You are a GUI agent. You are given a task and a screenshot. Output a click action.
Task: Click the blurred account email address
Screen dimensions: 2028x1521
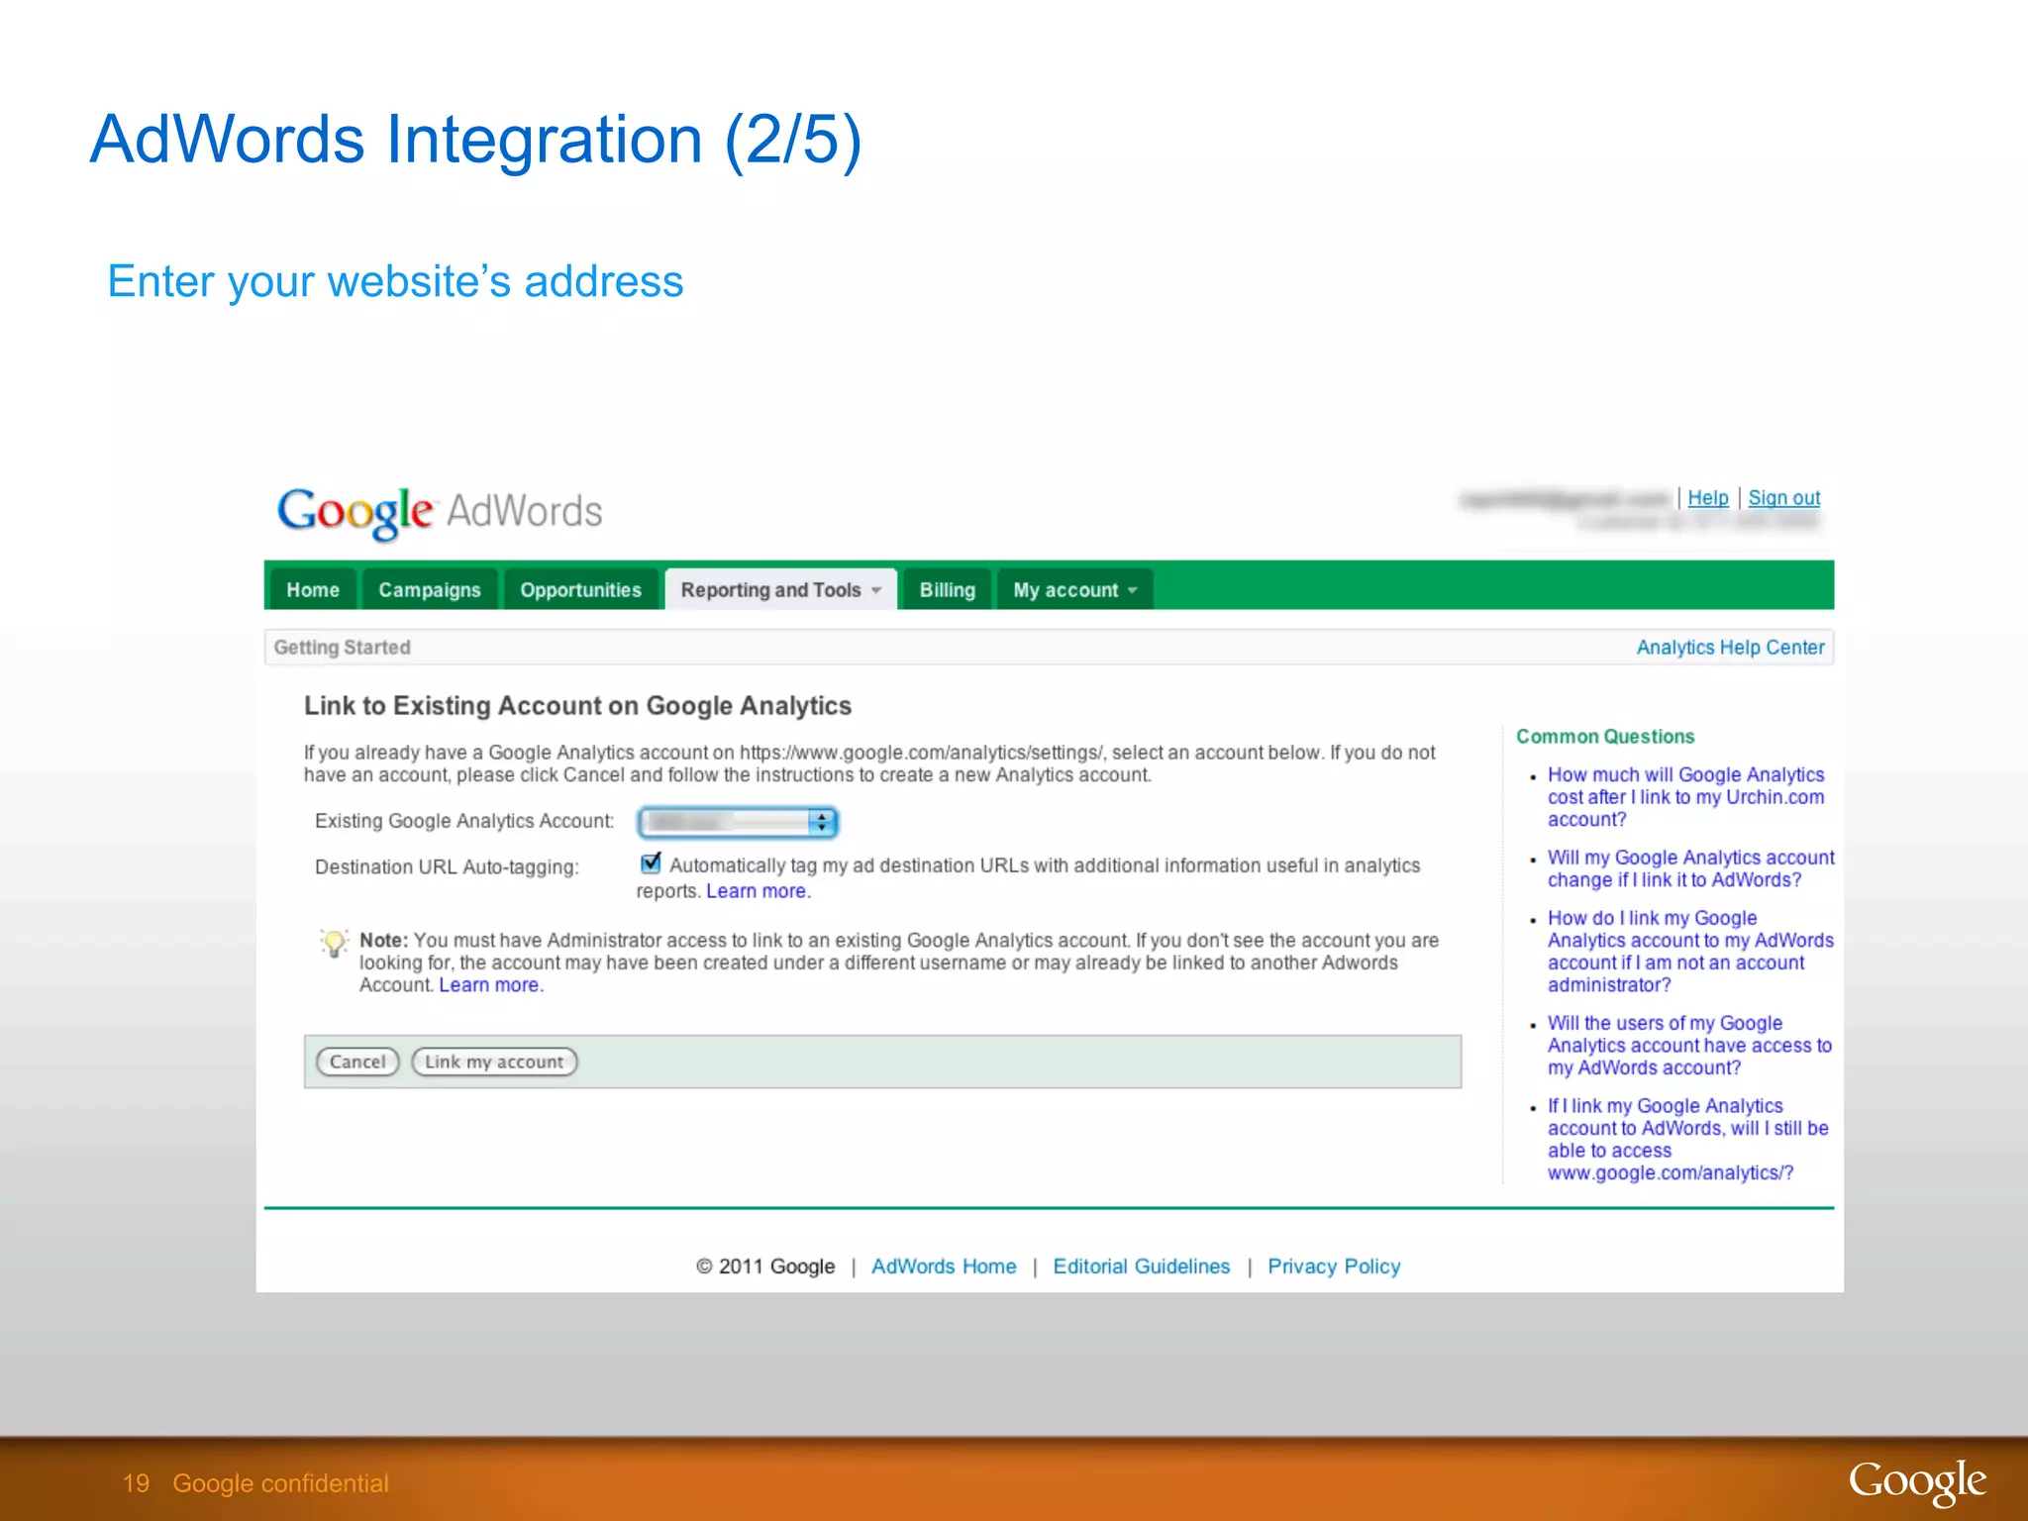1565,499
